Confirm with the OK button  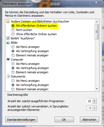[x=64, y=120]
